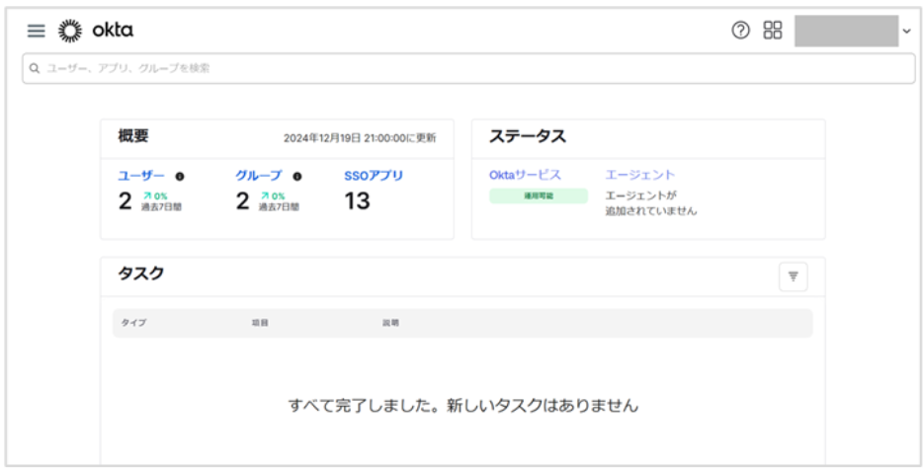
Task: Sort tasks by タイプ column header
Action: [x=133, y=323]
